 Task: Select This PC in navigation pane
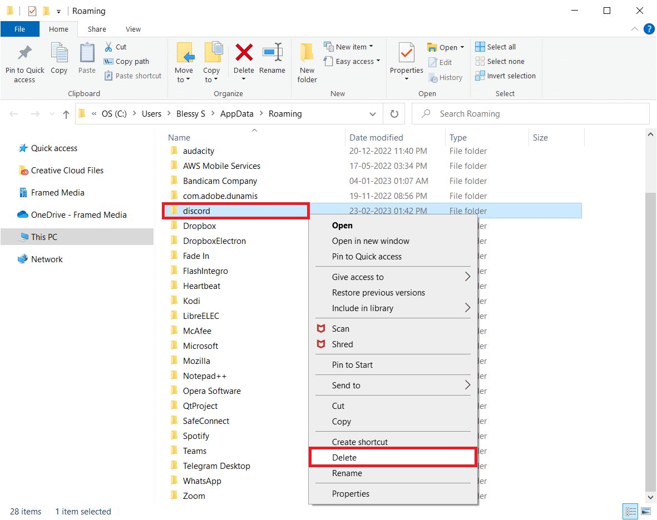click(77, 237)
